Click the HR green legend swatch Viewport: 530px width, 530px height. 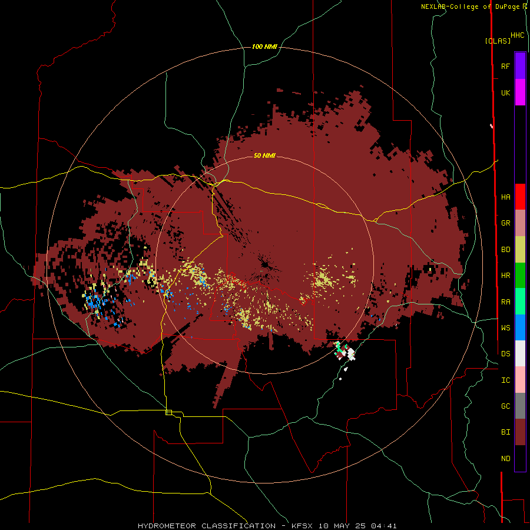pos(520,276)
